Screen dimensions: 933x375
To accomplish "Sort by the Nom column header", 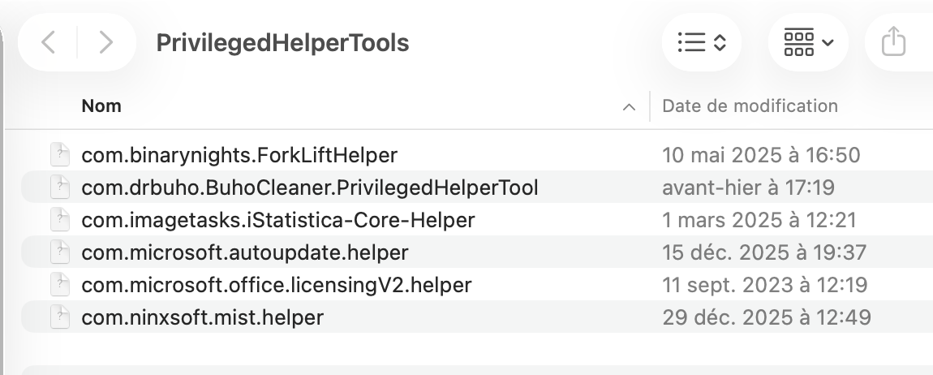I will click(101, 106).
